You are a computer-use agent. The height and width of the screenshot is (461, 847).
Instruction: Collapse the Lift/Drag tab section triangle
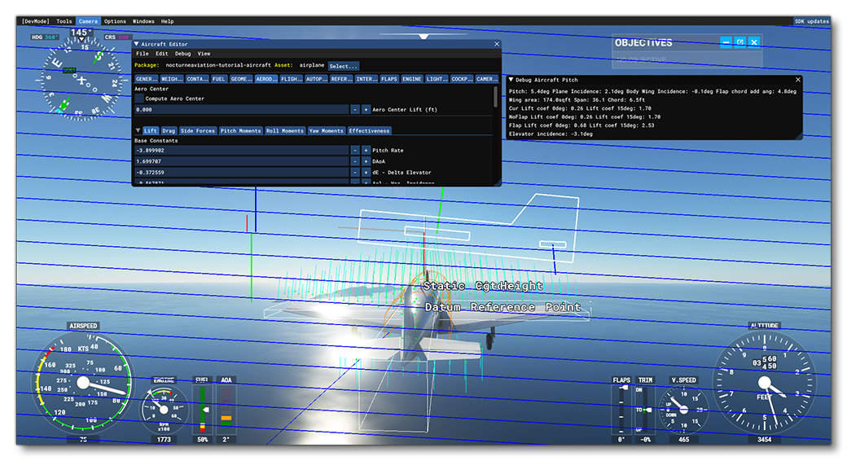138,130
